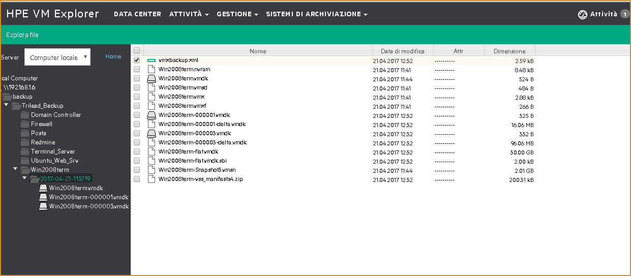This screenshot has height=276, width=631.
Task: Select the \\192.168.1.6 network tree item
Action: (x=19, y=87)
